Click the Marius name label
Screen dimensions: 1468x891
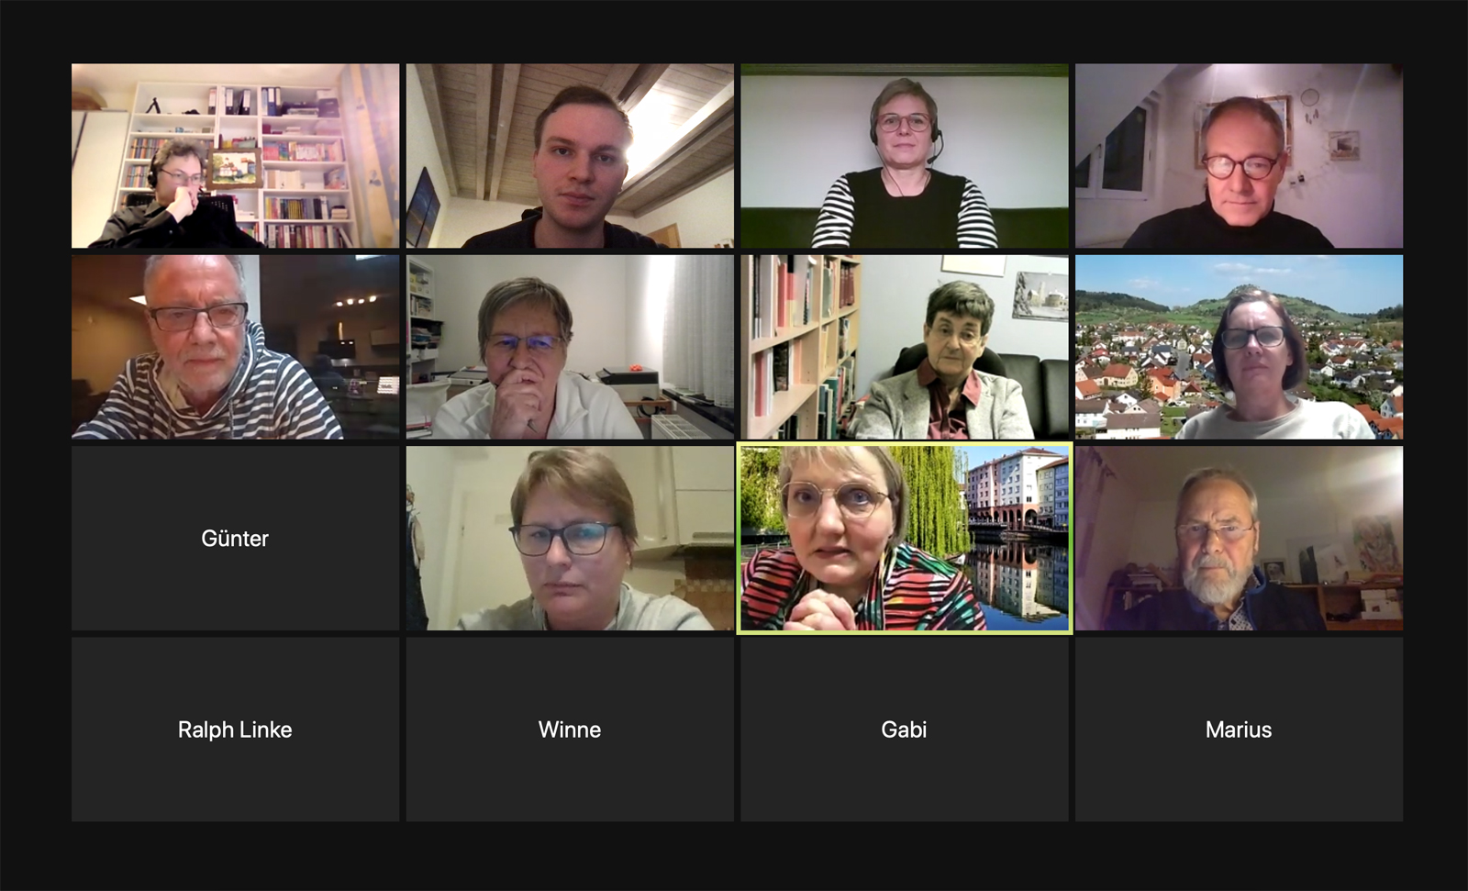coord(1239,730)
